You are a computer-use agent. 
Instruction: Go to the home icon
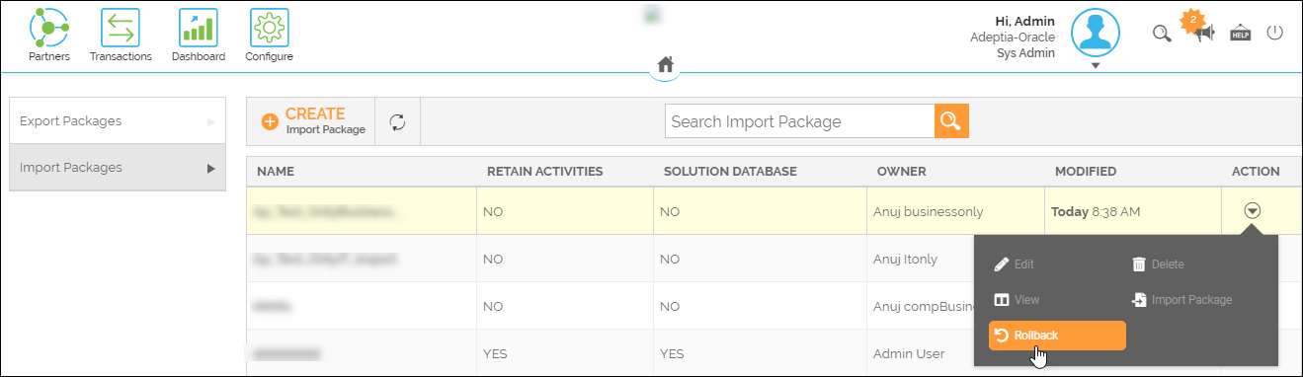pyautogui.click(x=666, y=64)
